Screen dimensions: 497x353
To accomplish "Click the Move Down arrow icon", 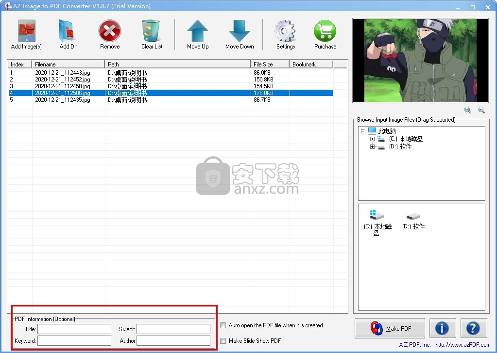I will [240, 31].
